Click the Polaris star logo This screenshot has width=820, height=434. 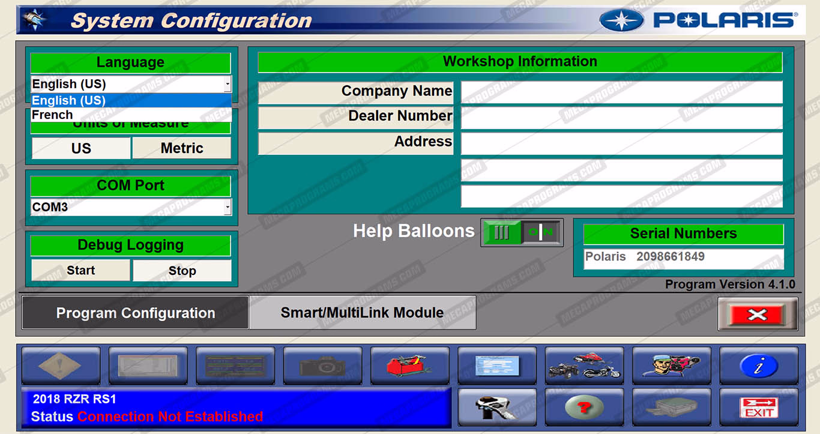coord(622,20)
